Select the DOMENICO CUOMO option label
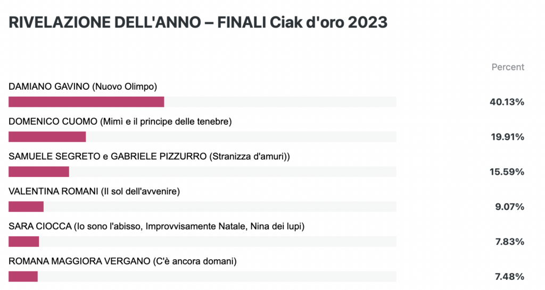Screen dimensions: 545x290 pos(120,122)
